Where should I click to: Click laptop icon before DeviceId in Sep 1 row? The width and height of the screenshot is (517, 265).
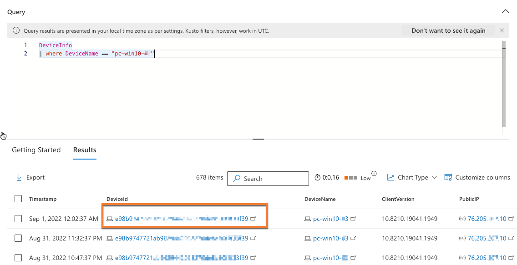[x=110, y=219]
